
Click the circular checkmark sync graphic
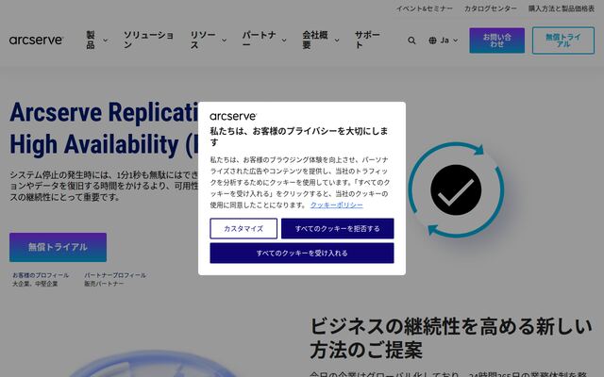pyautogui.click(x=456, y=189)
